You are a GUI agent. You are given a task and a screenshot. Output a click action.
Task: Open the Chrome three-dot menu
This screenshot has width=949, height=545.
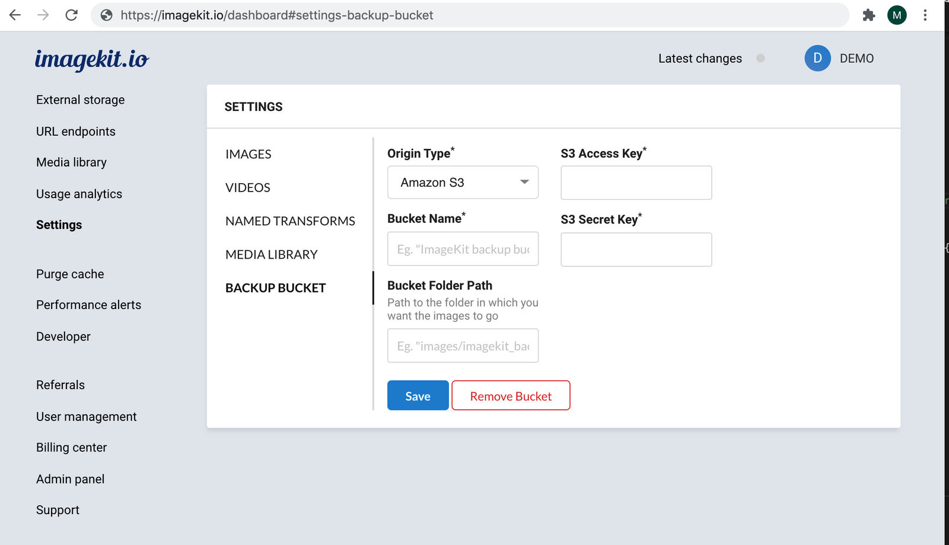point(925,15)
